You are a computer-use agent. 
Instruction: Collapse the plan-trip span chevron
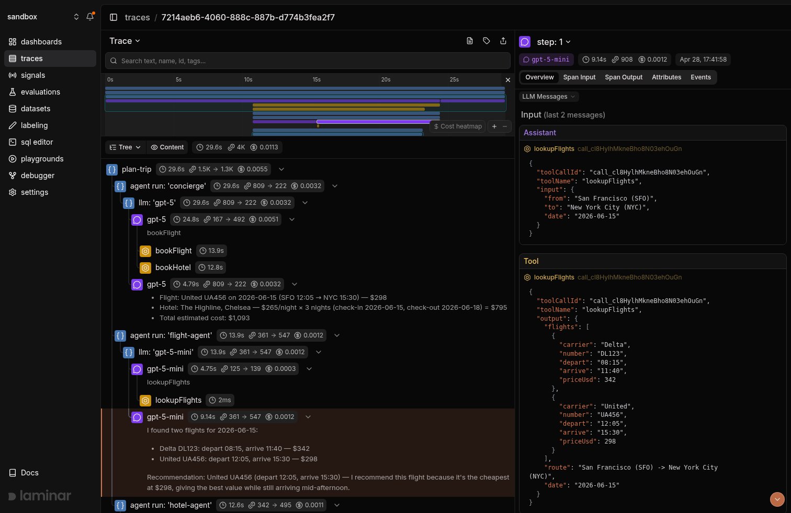281,169
